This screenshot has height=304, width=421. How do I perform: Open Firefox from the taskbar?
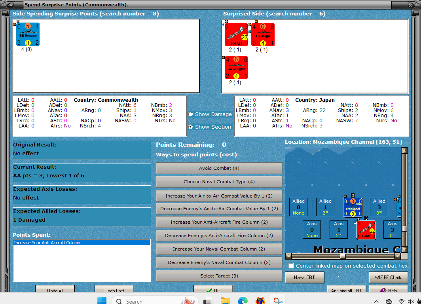[x=260, y=300]
